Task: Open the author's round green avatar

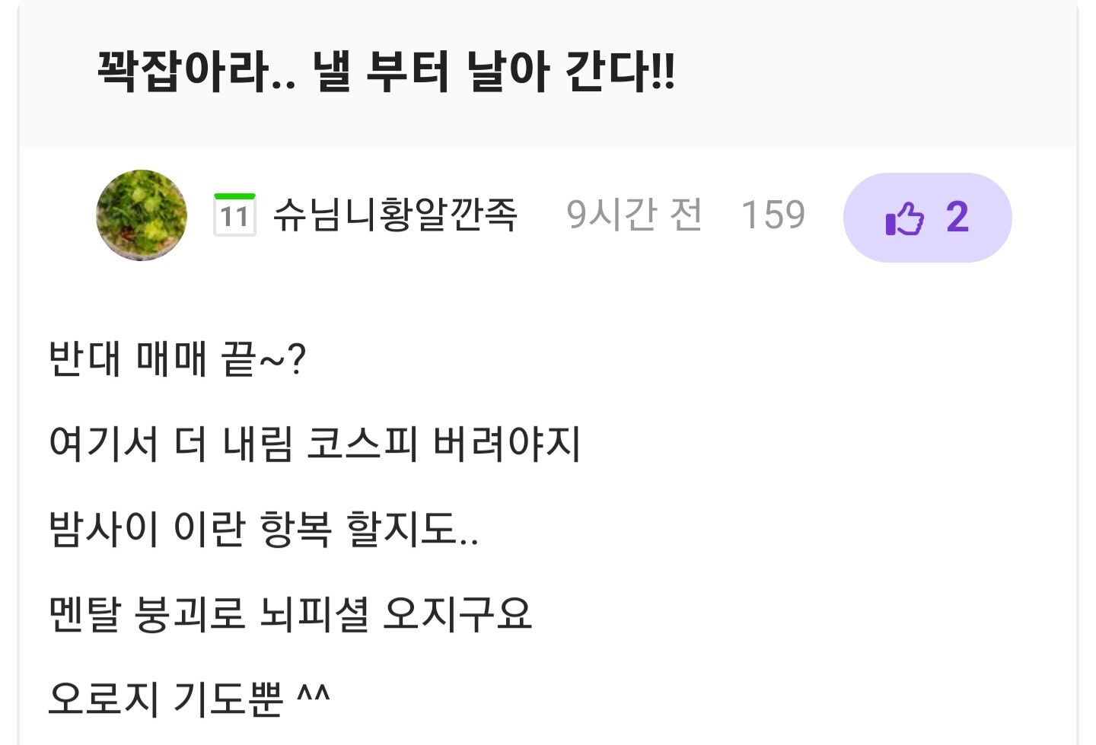Action: [142, 215]
